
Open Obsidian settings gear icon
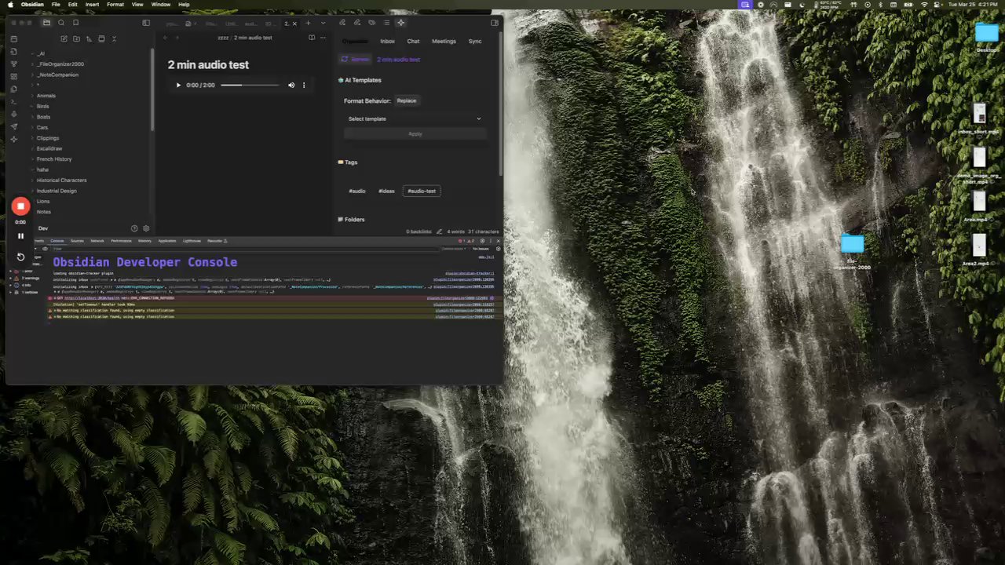[146, 228]
